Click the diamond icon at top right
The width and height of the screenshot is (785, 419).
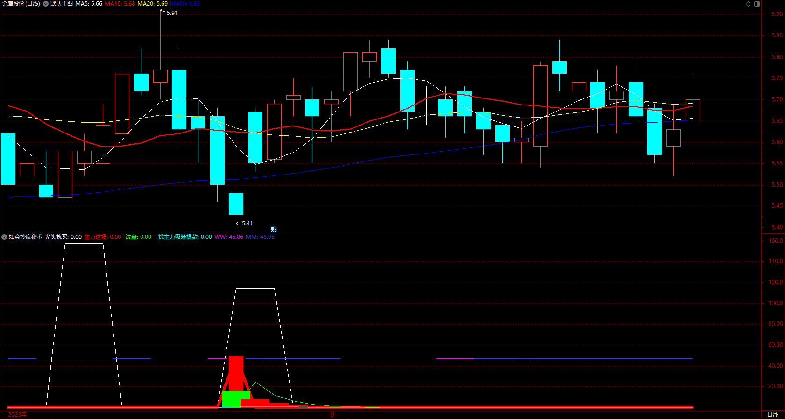748,4
